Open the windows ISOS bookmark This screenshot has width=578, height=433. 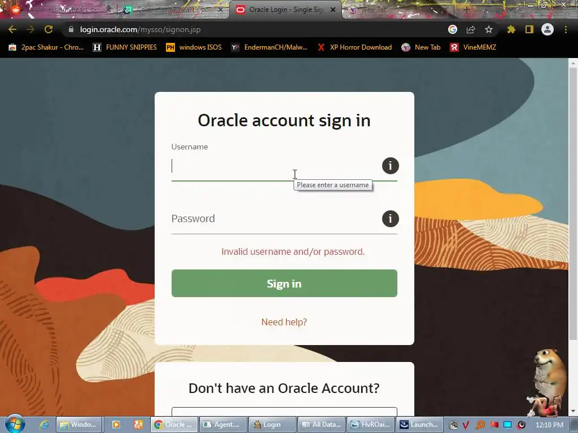coord(194,47)
